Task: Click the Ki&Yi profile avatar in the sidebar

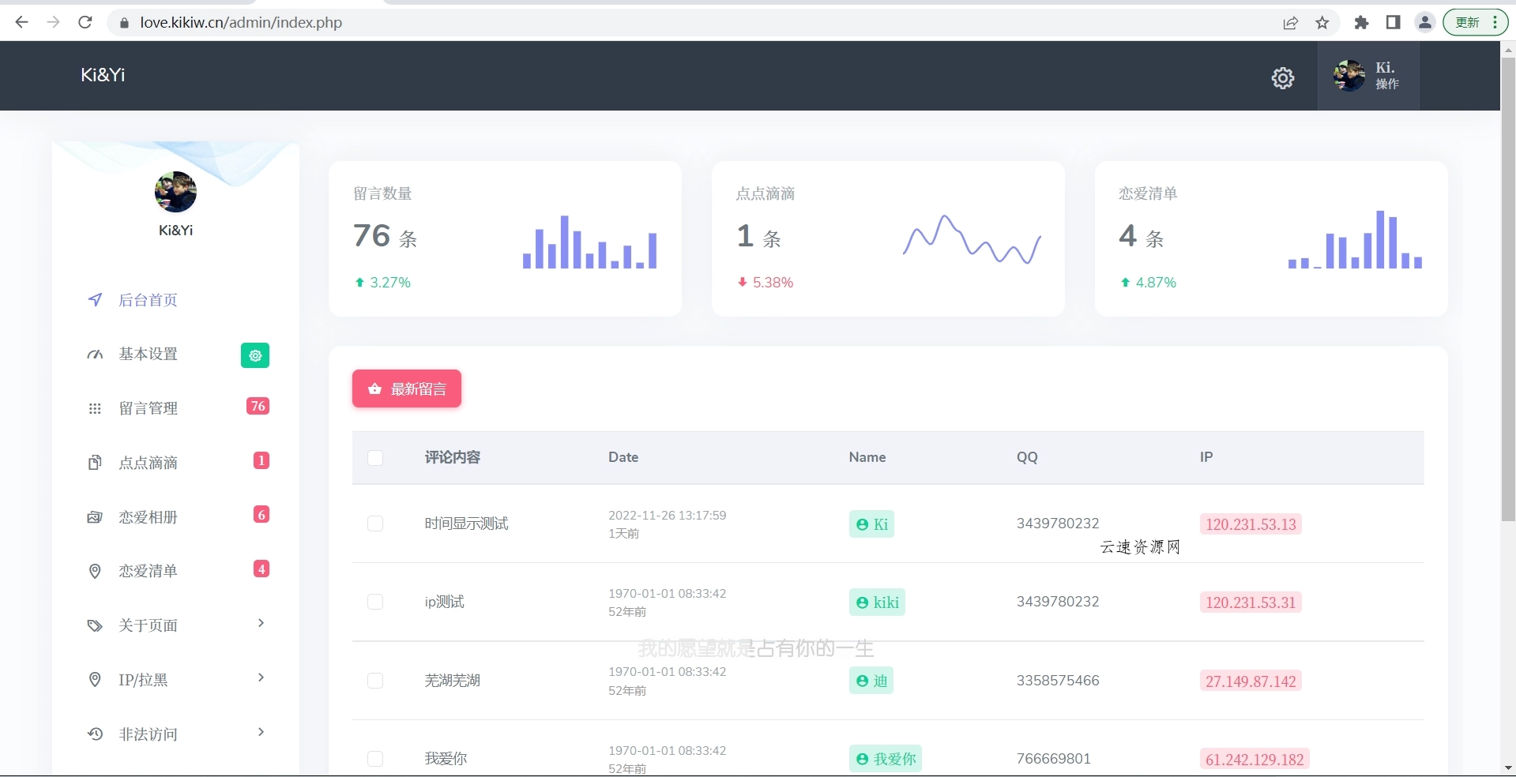Action: 175,192
